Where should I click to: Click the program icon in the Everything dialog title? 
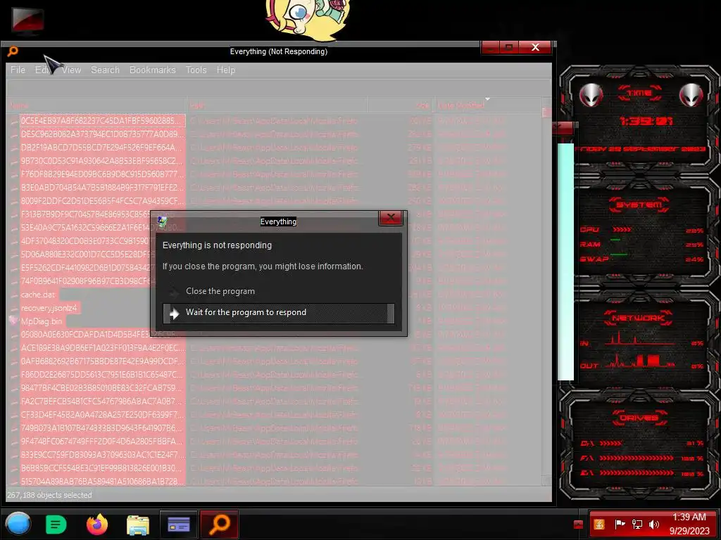(162, 221)
